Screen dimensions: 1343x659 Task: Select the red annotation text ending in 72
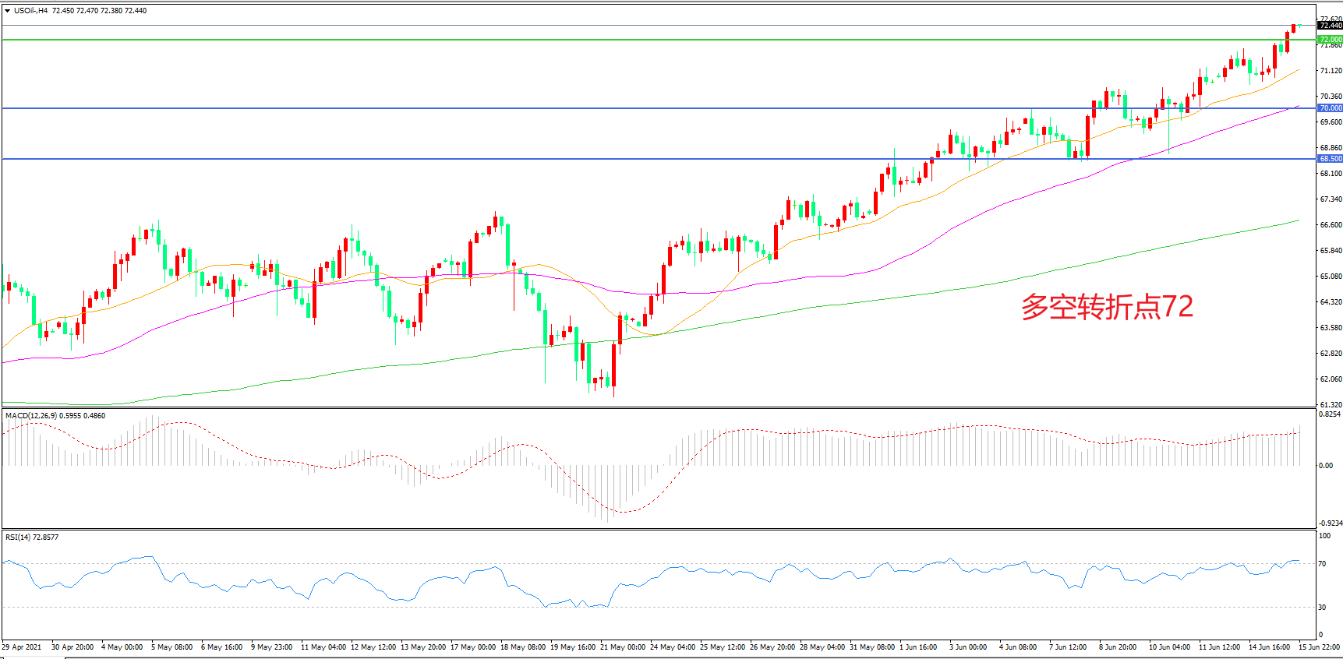[1106, 307]
